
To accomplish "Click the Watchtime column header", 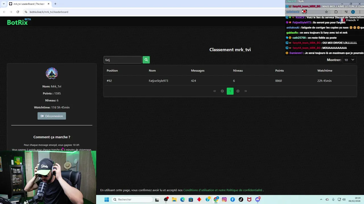I will 325,71.
